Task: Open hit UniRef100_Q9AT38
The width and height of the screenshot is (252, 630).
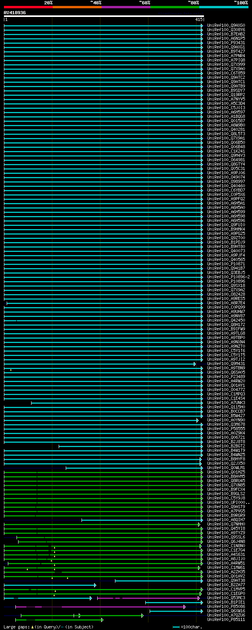Action: tap(226, 581)
